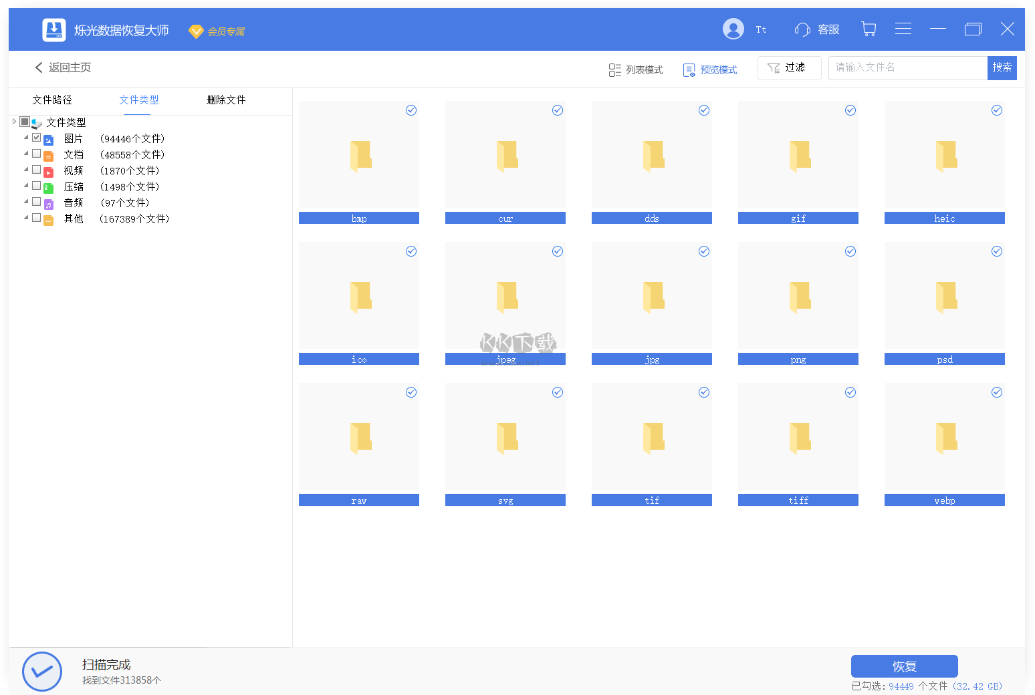Click the shopping cart icon
Image resolution: width=1035 pixels, height=695 pixels.
[869, 29]
